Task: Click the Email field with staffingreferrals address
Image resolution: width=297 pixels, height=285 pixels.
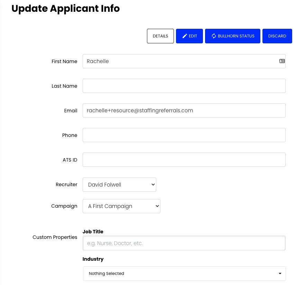Action: pos(184,110)
